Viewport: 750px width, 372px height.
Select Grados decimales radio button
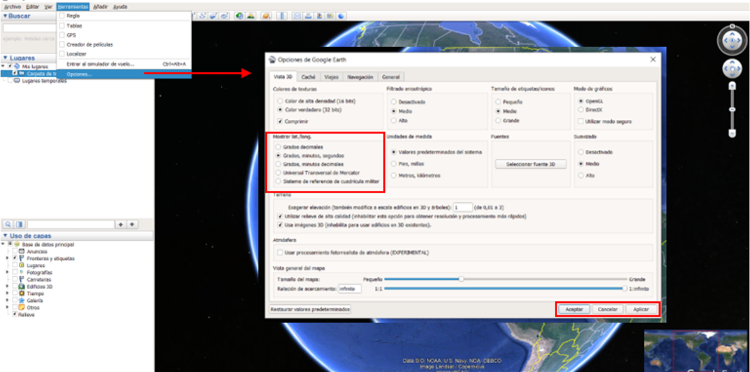(x=279, y=147)
